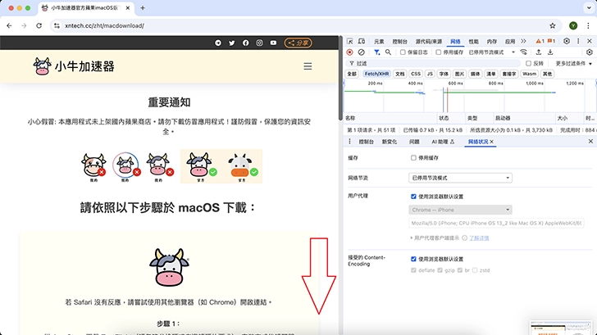This screenshot has width=597, height=335.
Task: Switch to the 控制台 Console tab in top bar
Action: pos(400,42)
